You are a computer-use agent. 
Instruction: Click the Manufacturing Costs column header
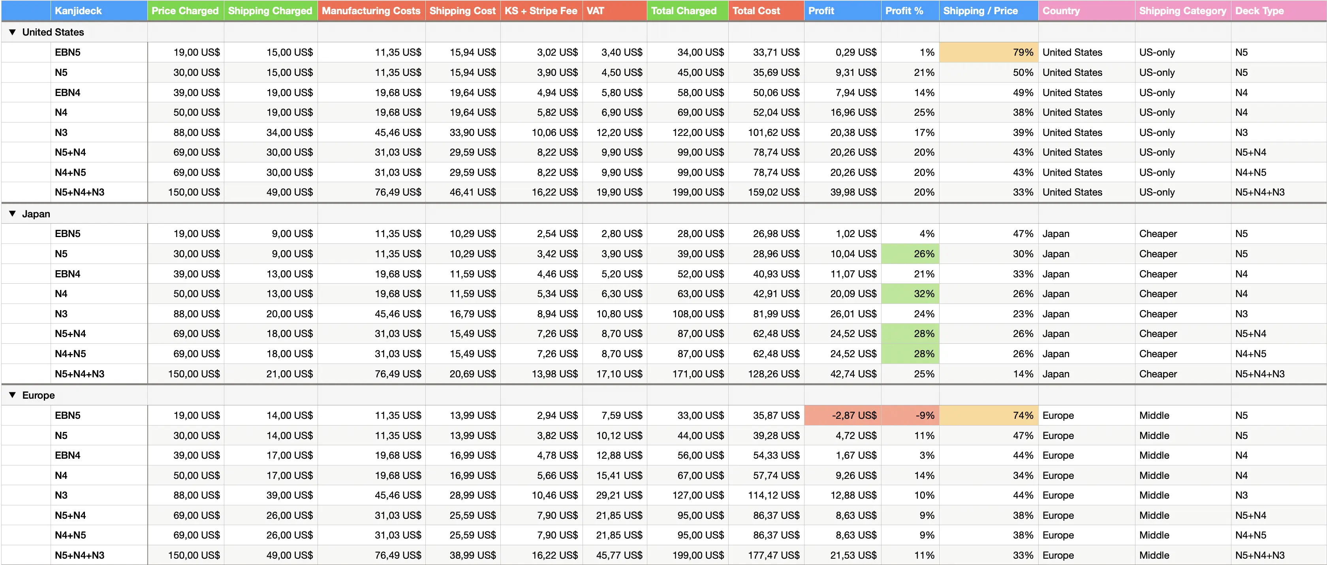[370, 10]
